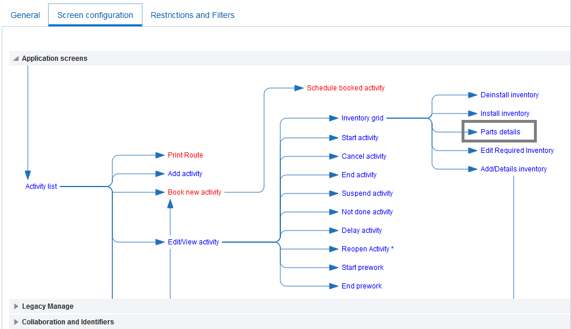Open the Inventory grid screen

tap(363, 118)
